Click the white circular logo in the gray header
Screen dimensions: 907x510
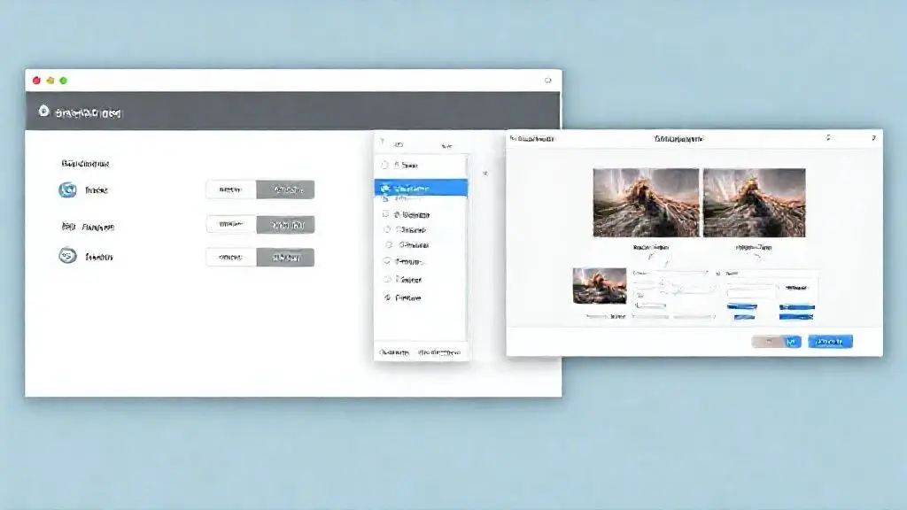[x=43, y=112]
